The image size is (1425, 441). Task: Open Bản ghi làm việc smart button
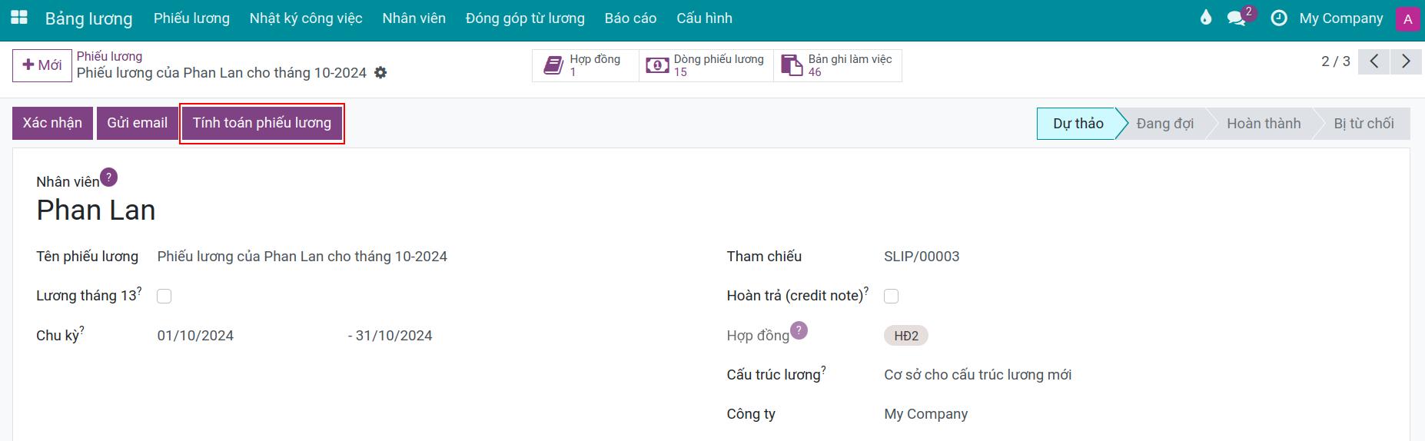(838, 65)
